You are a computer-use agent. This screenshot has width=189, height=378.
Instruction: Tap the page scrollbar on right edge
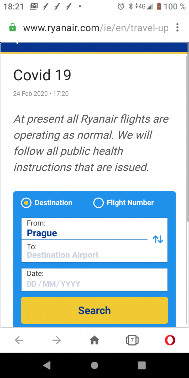(187, 131)
